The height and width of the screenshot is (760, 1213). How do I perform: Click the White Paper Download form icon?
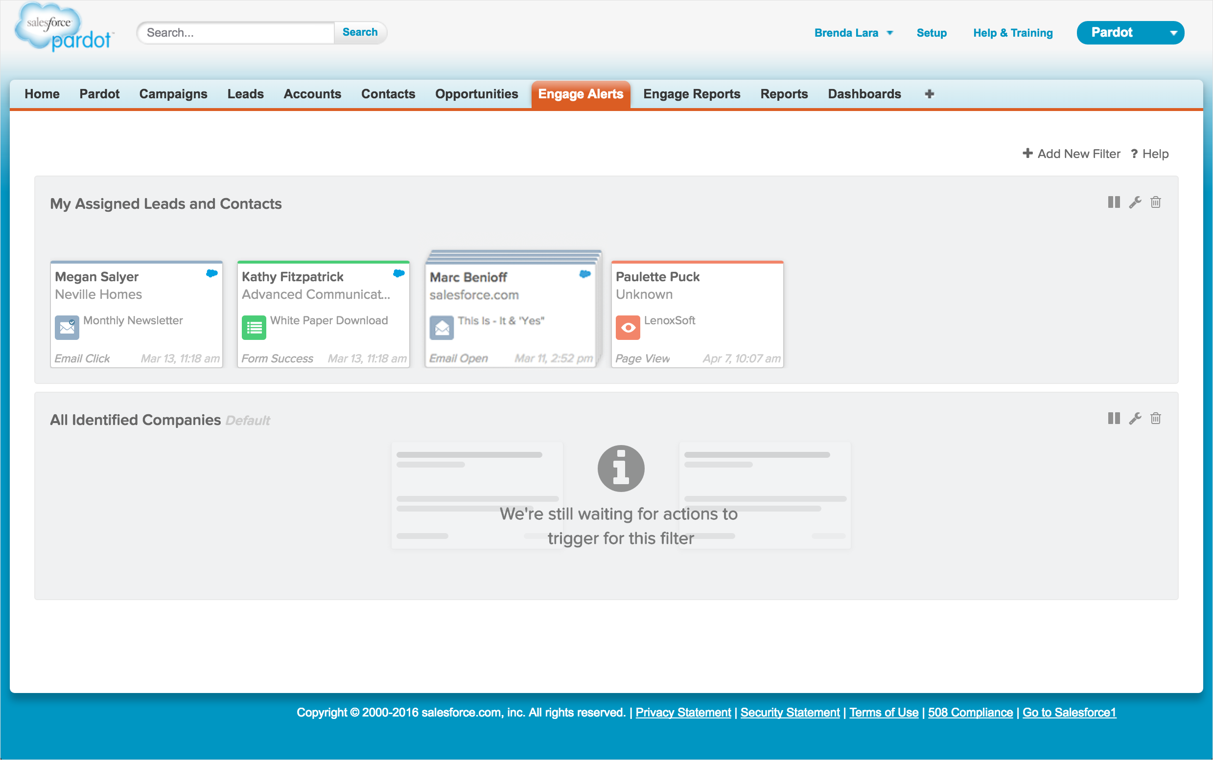pyautogui.click(x=254, y=328)
